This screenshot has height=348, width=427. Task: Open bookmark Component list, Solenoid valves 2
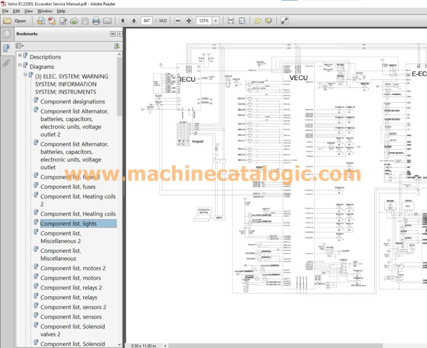coord(72,330)
